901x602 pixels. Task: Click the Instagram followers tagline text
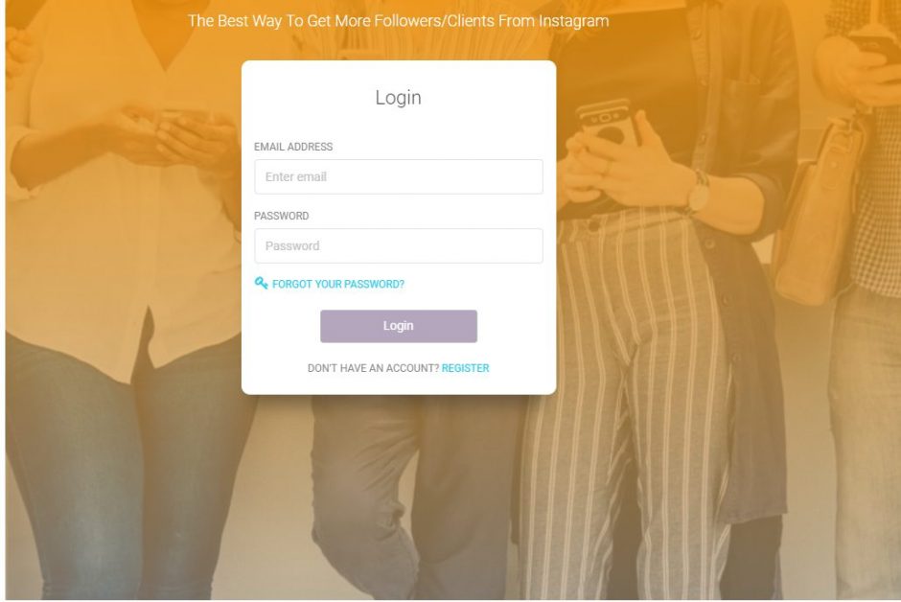(x=398, y=21)
